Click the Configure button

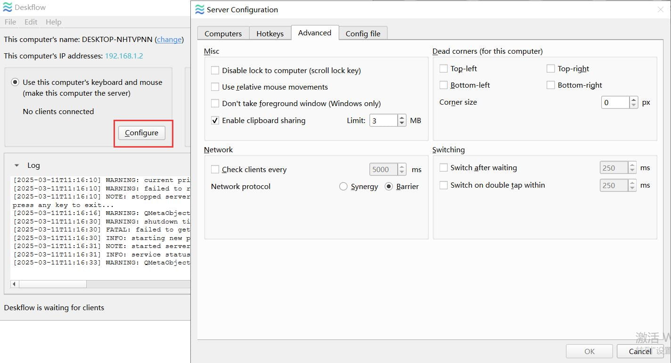142,133
